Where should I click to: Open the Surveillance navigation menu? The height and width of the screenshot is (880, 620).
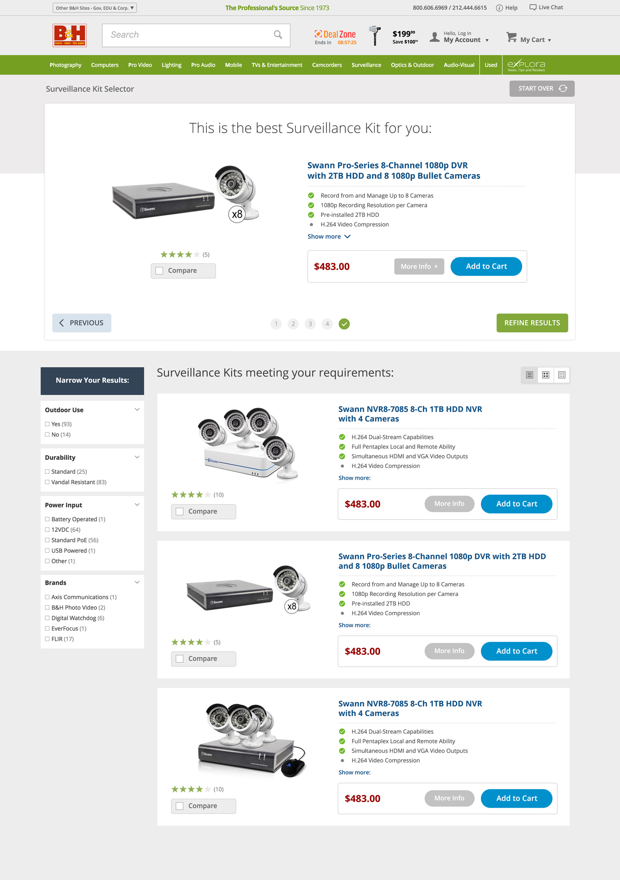click(366, 65)
